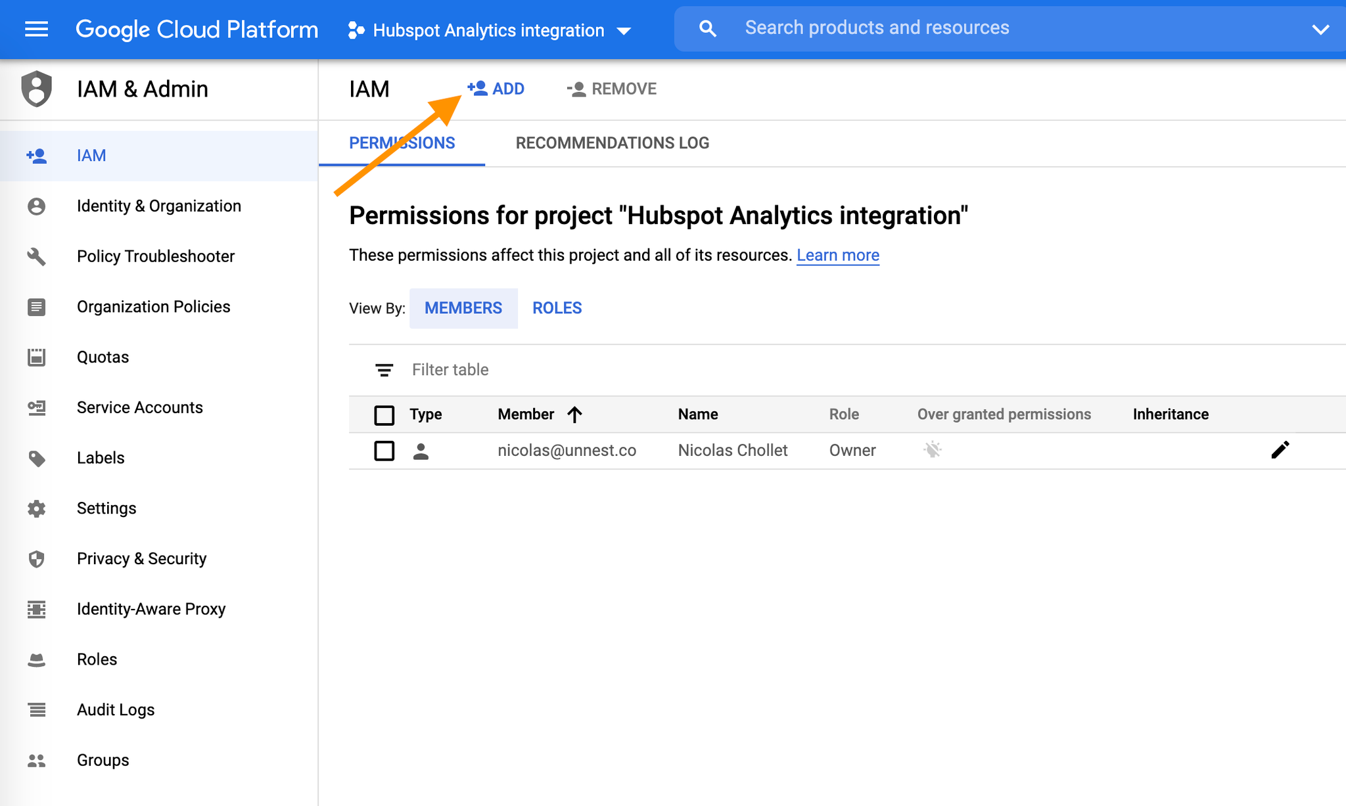The width and height of the screenshot is (1346, 806).
Task: Click the ADD member button
Action: pyautogui.click(x=496, y=89)
